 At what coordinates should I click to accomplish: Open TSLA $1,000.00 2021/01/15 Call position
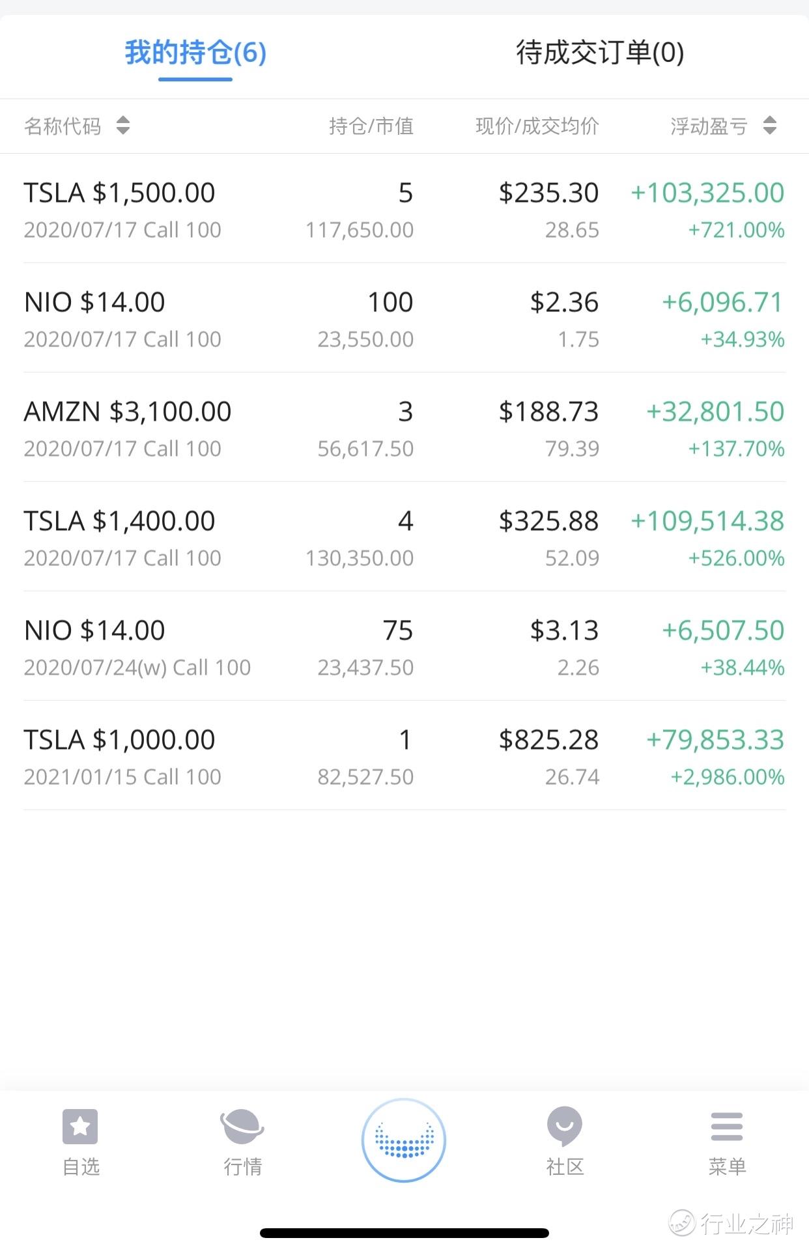[404, 756]
